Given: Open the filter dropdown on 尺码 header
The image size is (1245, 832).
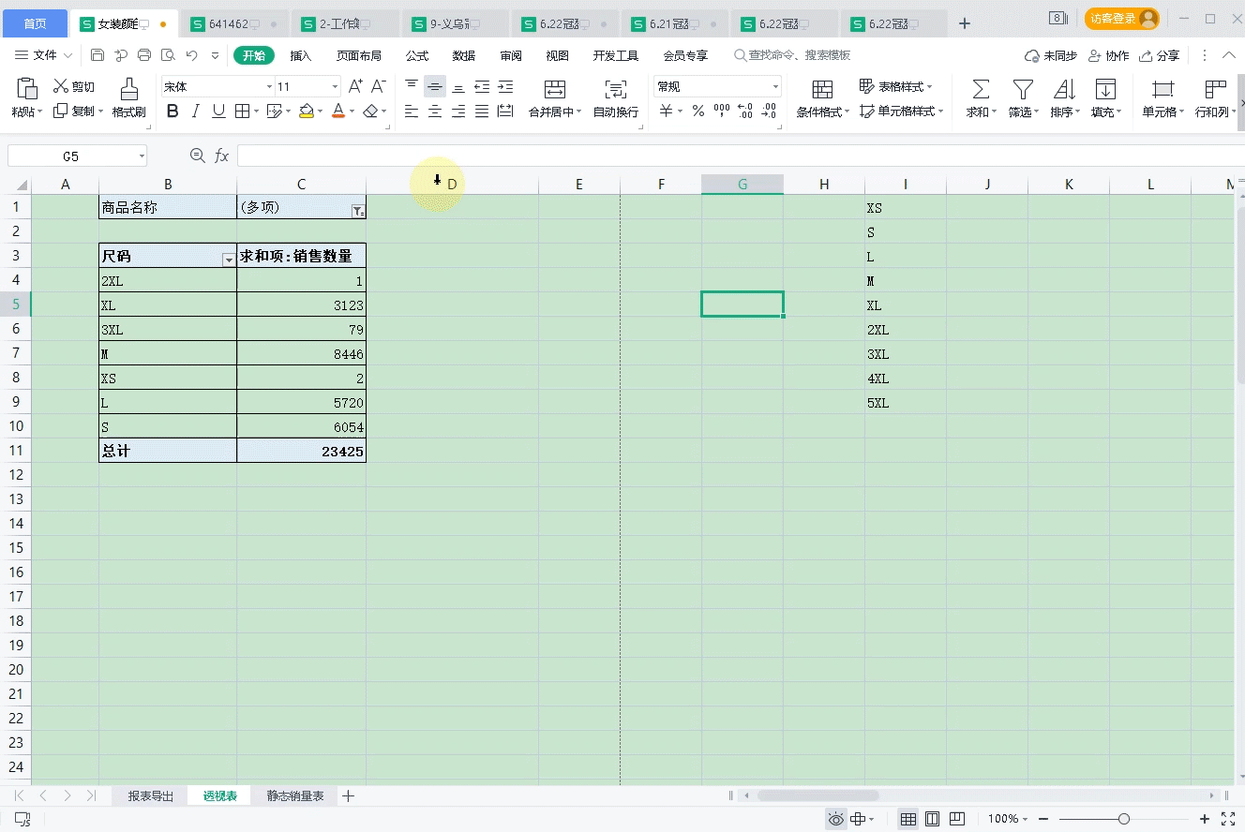Looking at the screenshot, I should point(228,256).
